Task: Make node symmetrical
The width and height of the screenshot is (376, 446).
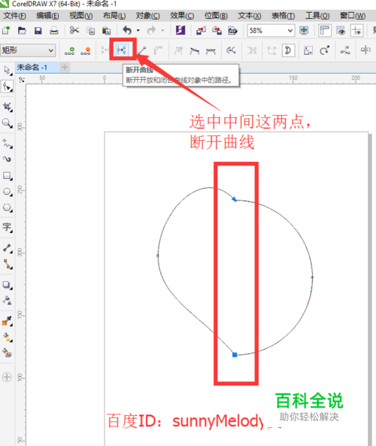Action: 211,51
